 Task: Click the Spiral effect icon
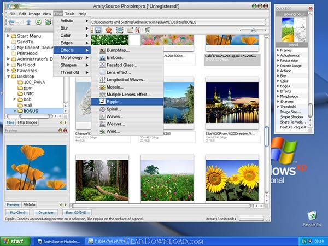click(102, 109)
